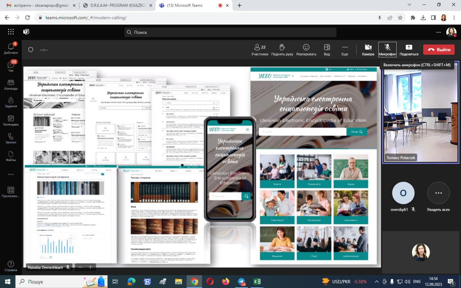
Task: Toggle the camera (Камера) on
Action: tap(368, 50)
